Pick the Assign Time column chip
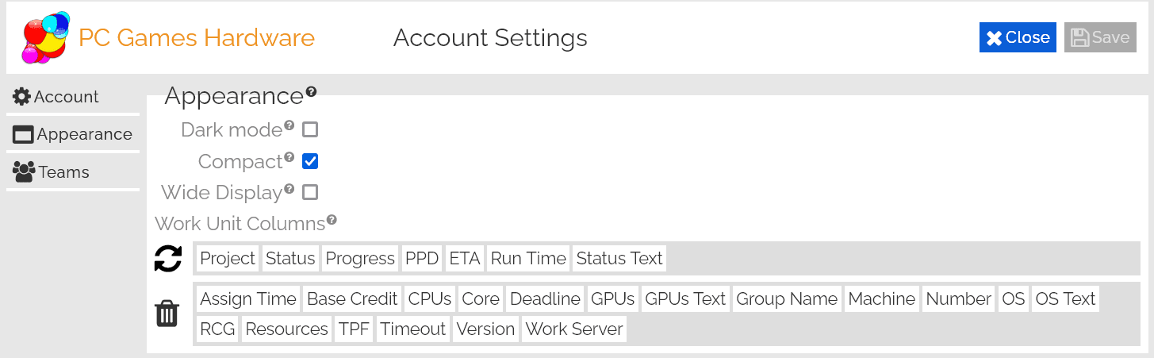1154x358 pixels. [248, 299]
